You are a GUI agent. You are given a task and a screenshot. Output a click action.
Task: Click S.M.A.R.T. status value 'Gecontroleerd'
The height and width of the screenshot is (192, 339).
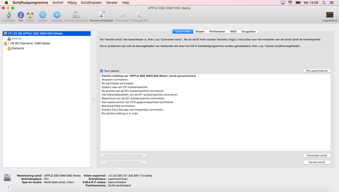[x=117, y=182]
